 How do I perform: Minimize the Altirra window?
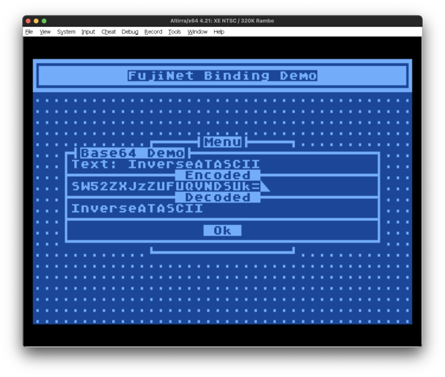coord(36,21)
